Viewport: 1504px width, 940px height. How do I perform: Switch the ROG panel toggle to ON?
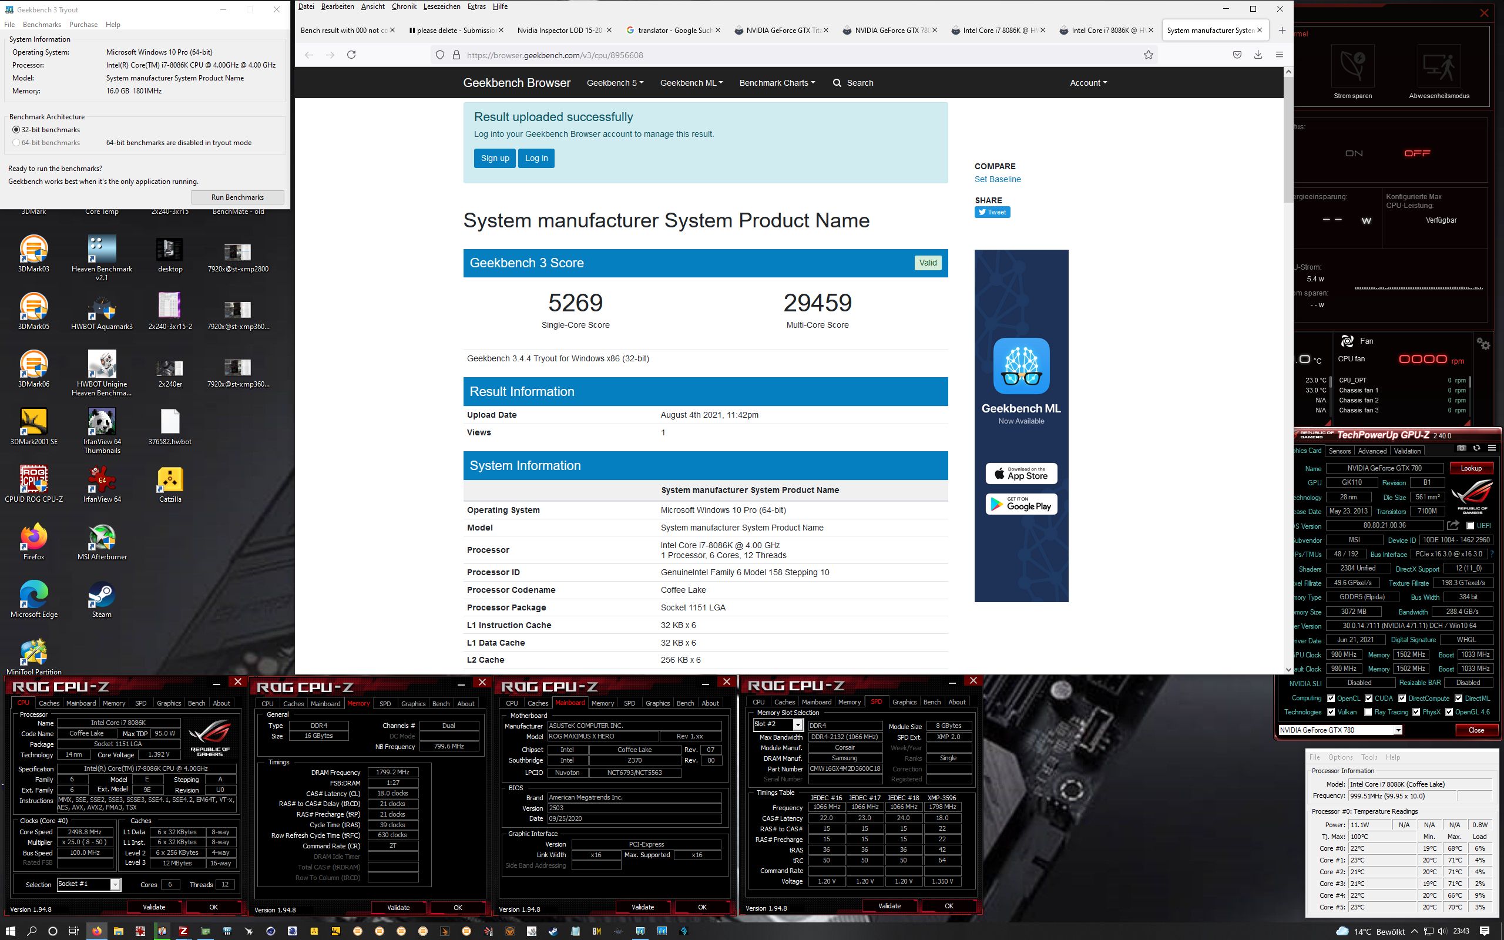pyautogui.click(x=1354, y=153)
